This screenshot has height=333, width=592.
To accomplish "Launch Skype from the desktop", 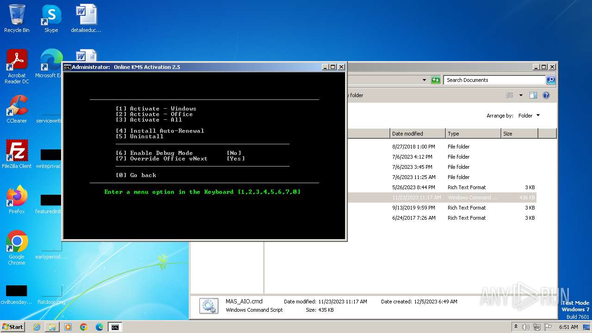I will click(x=51, y=19).
